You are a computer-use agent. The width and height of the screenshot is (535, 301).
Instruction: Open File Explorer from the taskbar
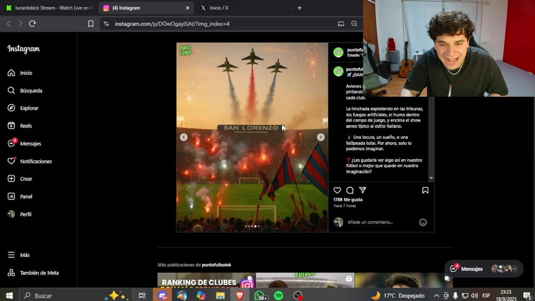[x=220, y=296]
